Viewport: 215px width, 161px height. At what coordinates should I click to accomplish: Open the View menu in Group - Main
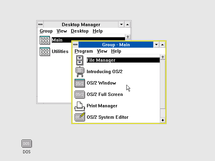click(102, 51)
